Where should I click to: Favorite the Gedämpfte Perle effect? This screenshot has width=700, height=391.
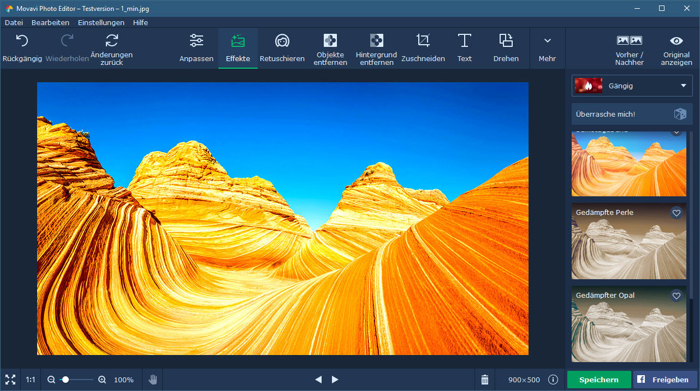tap(677, 213)
